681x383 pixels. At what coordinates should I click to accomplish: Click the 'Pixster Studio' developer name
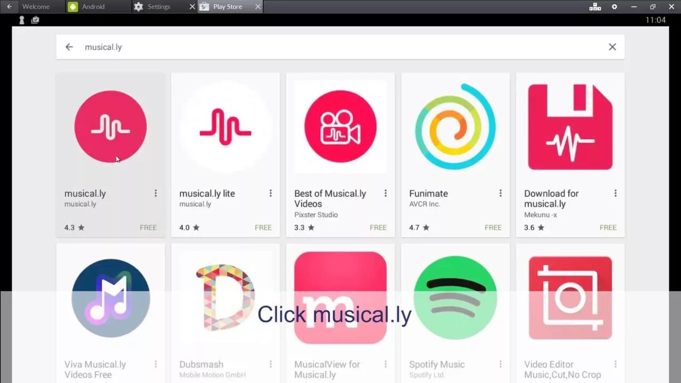click(316, 215)
